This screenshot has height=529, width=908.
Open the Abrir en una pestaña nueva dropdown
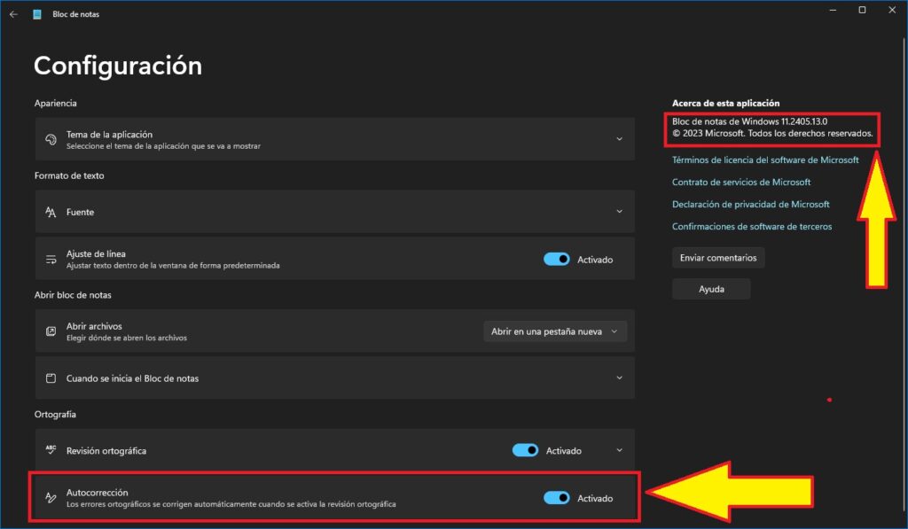[555, 331]
